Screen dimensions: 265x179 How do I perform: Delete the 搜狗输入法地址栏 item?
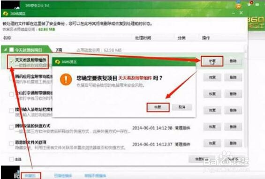pyautogui.click(x=233, y=110)
